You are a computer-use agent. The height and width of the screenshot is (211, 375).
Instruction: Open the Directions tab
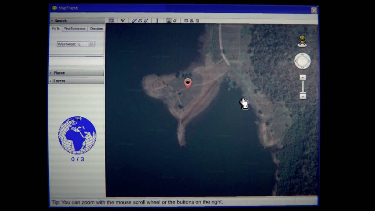click(x=96, y=29)
